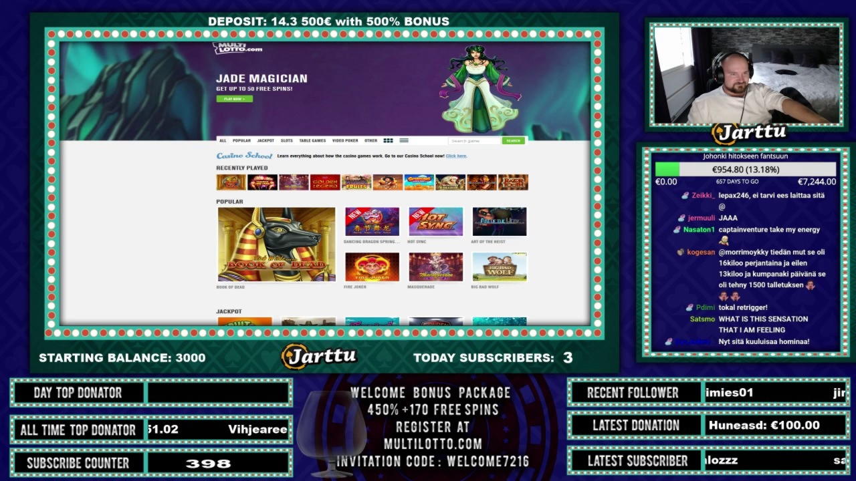Click the Big Bad Wolf caption
856x481 pixels.
click(485, 287)
